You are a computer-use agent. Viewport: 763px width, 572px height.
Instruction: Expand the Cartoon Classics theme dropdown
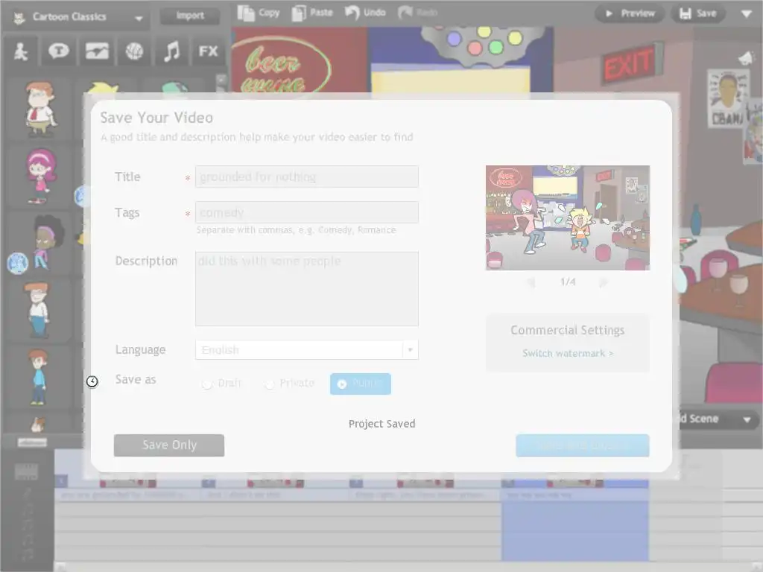(138, 18)
